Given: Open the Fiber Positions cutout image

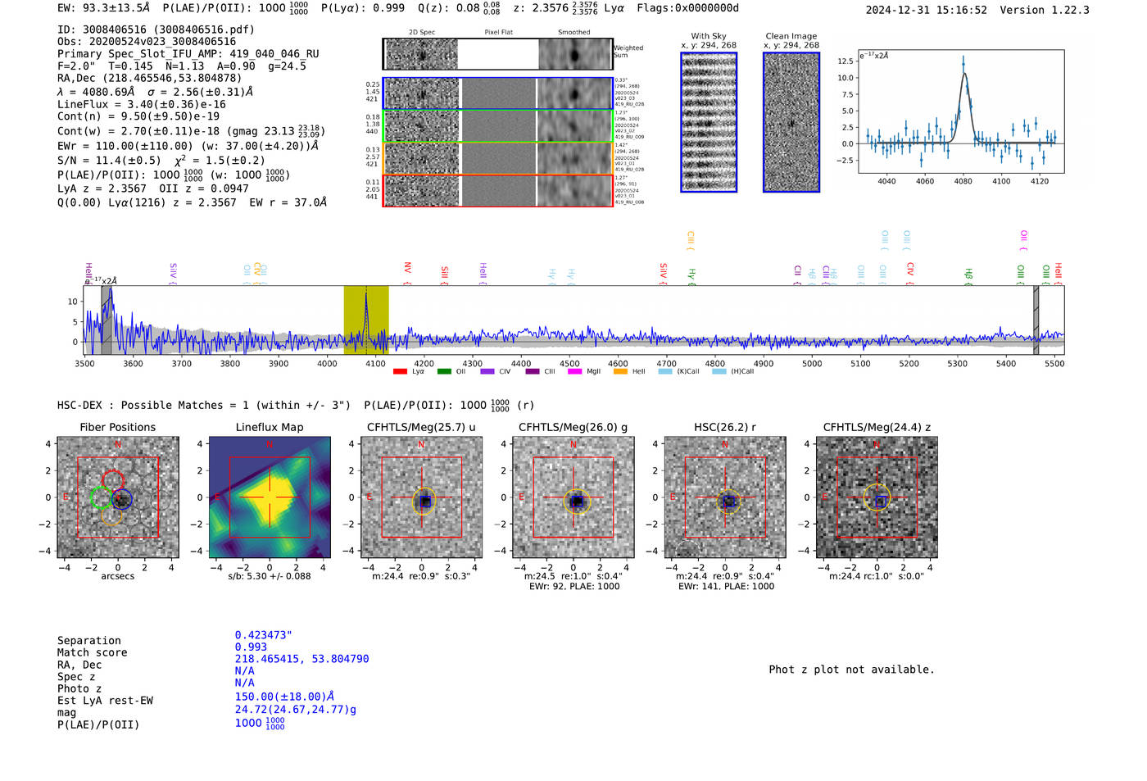Looking at the screenshot, I should point(118,497).
